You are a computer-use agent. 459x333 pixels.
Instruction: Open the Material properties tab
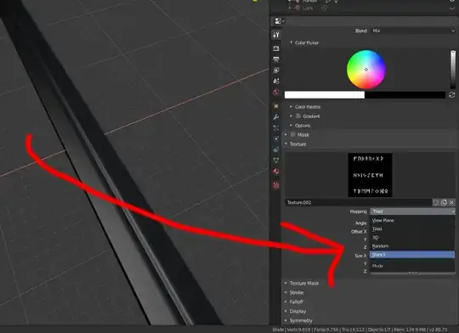[x=275, y=172]
